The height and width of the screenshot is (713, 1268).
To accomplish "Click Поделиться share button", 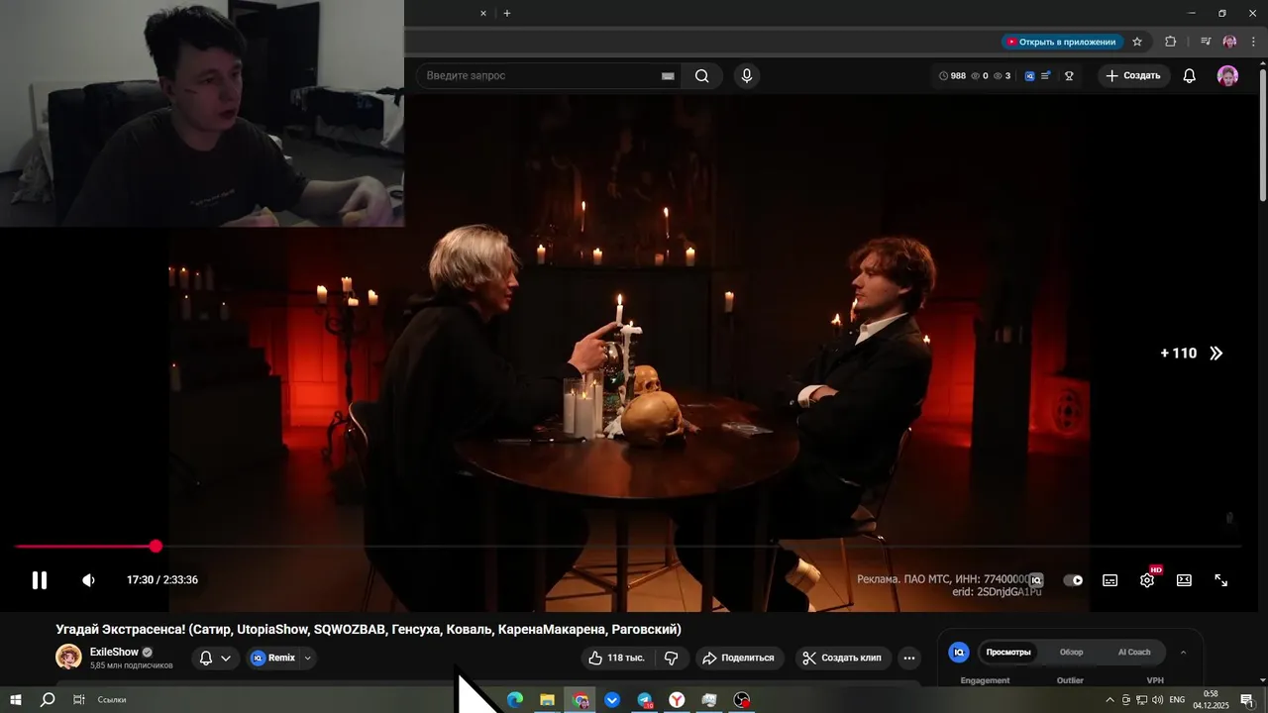I will pyautogui.click(x=739, y=658).
